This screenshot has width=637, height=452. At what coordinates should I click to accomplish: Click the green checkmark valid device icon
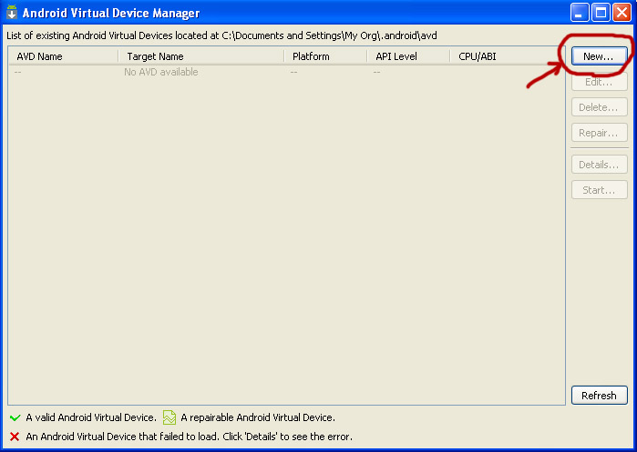point(14,418)
